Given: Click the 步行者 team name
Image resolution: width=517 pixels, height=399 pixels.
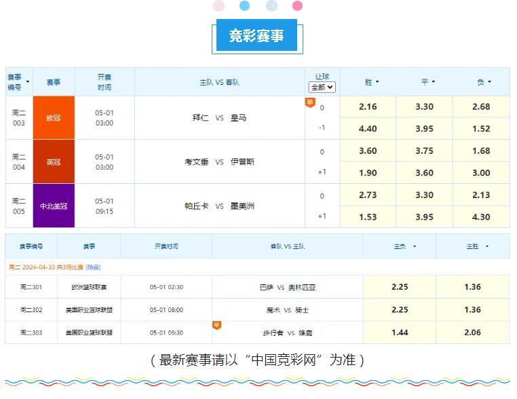Looking at the screenshot, I should 273,332.
